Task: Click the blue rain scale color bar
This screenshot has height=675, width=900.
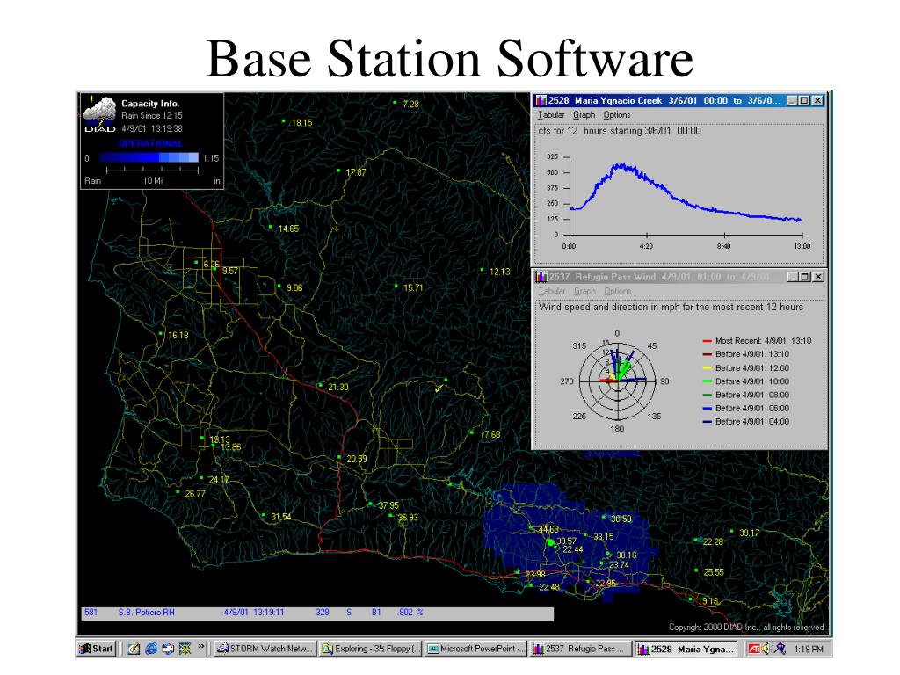Action: coord(149,157)
